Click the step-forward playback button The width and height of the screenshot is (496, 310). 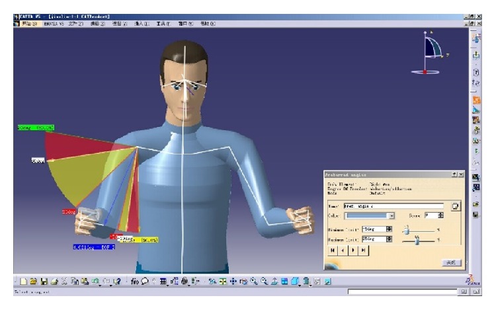click(x=352, y=251)
